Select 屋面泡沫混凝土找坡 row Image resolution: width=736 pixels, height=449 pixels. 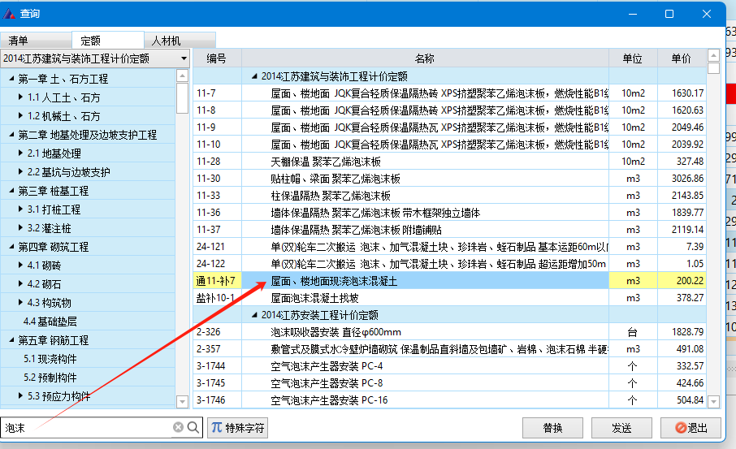(x=450, y=298)
